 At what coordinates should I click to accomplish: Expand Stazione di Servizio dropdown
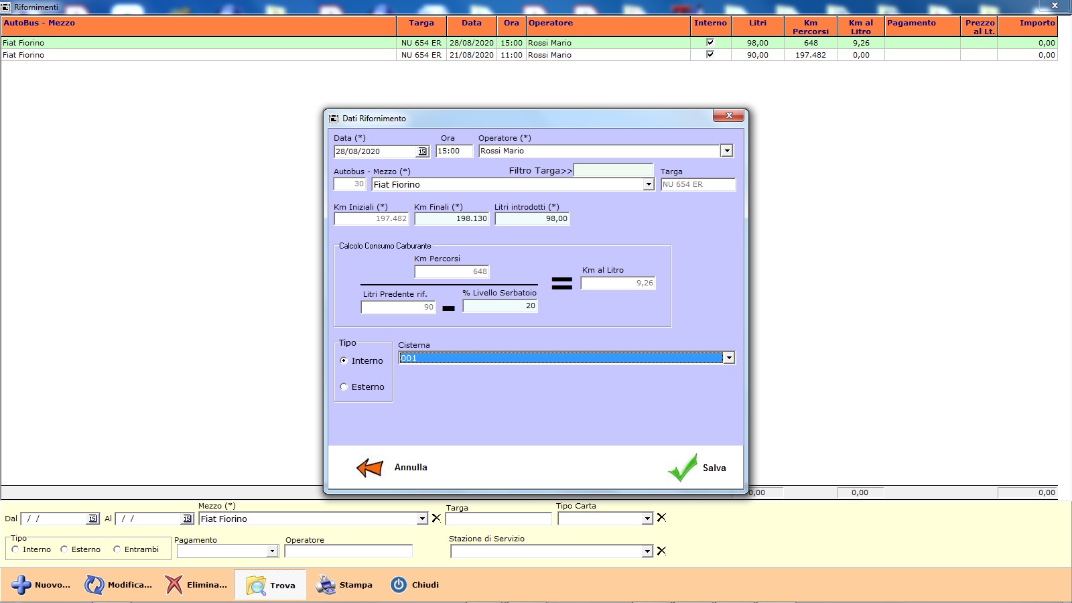[647, 551]
